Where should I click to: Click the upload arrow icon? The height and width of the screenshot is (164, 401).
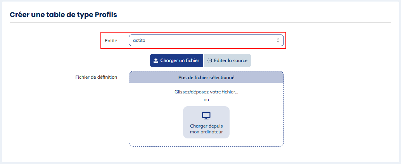(x=156, y=60)
